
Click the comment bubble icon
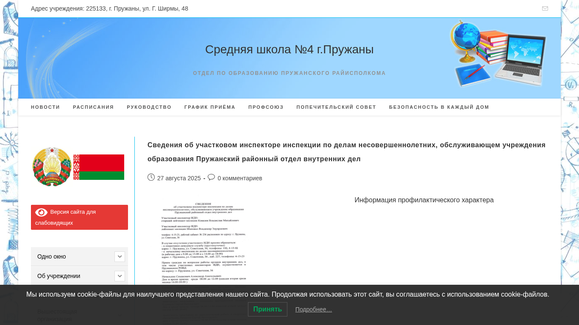211,177
